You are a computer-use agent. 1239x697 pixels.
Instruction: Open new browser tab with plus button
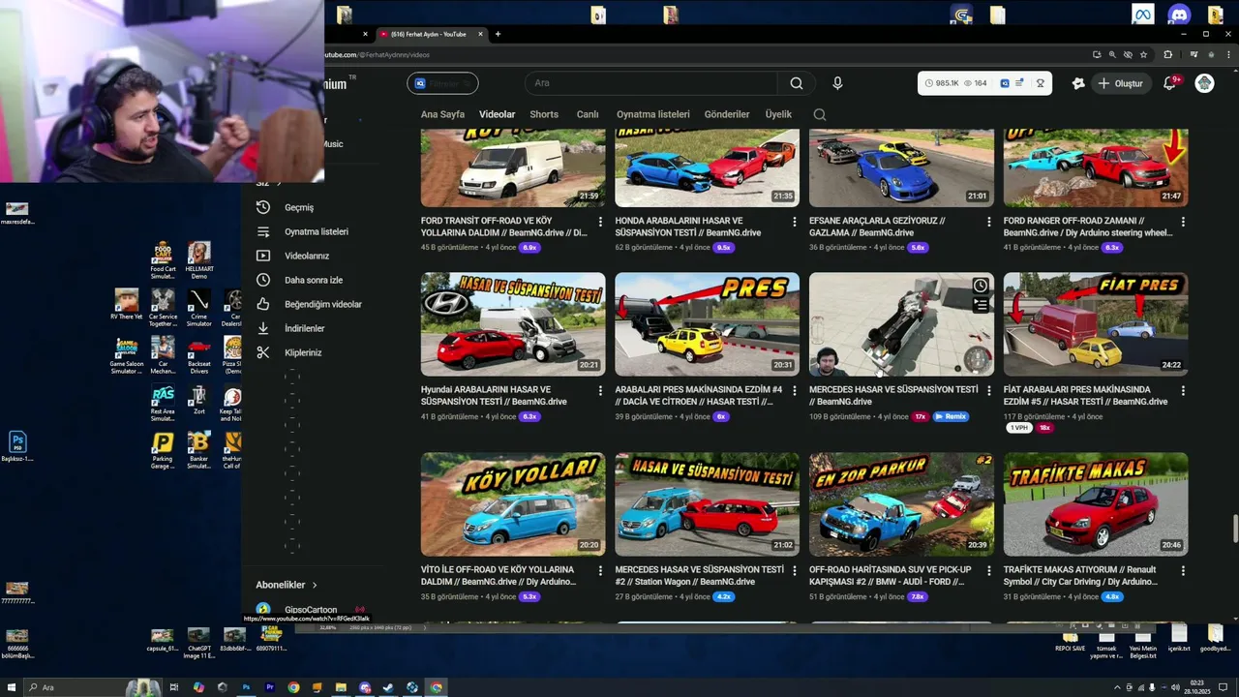point(498,34)
